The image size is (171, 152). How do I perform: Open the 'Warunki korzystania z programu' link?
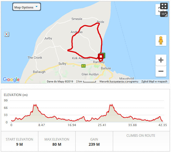pos(119,81)
